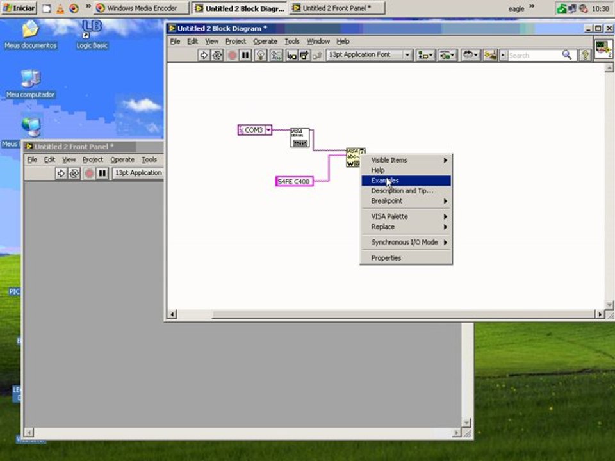Screen dimensions: 615x461
Task: Toggle Highlight Execution light bulb
Action: pyautogui.click(x=261, y=55)
